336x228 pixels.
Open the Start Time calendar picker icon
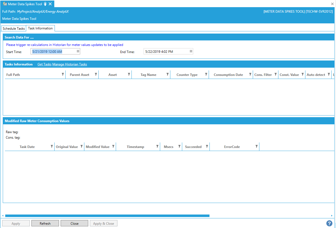click(78, 51)
